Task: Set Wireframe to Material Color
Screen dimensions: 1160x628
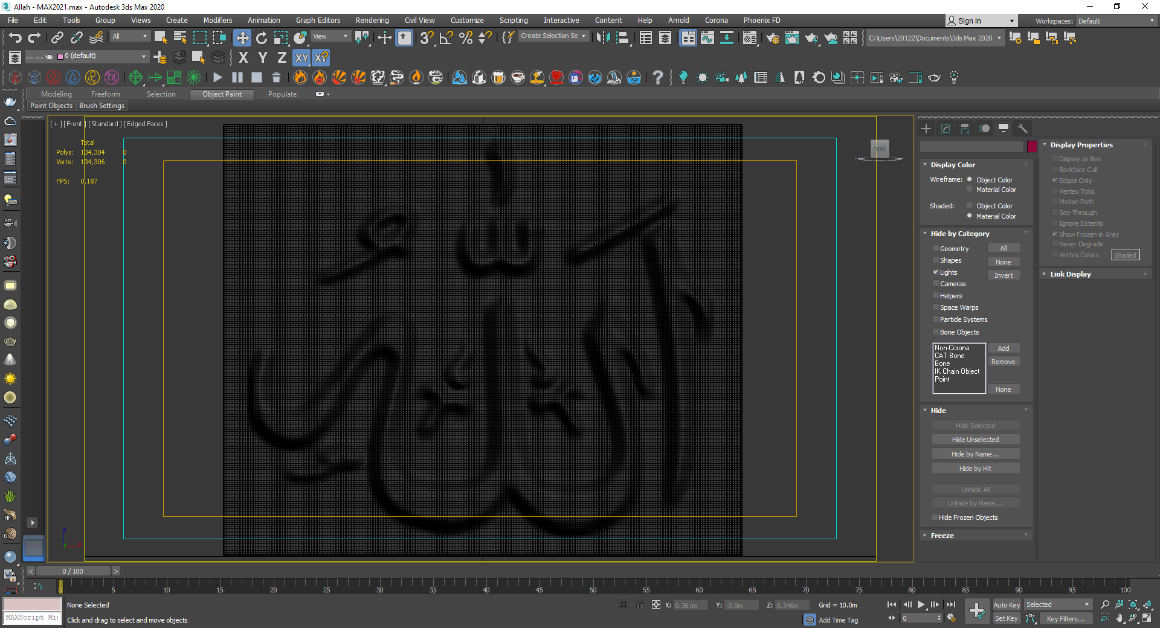Action: [970, 190]
